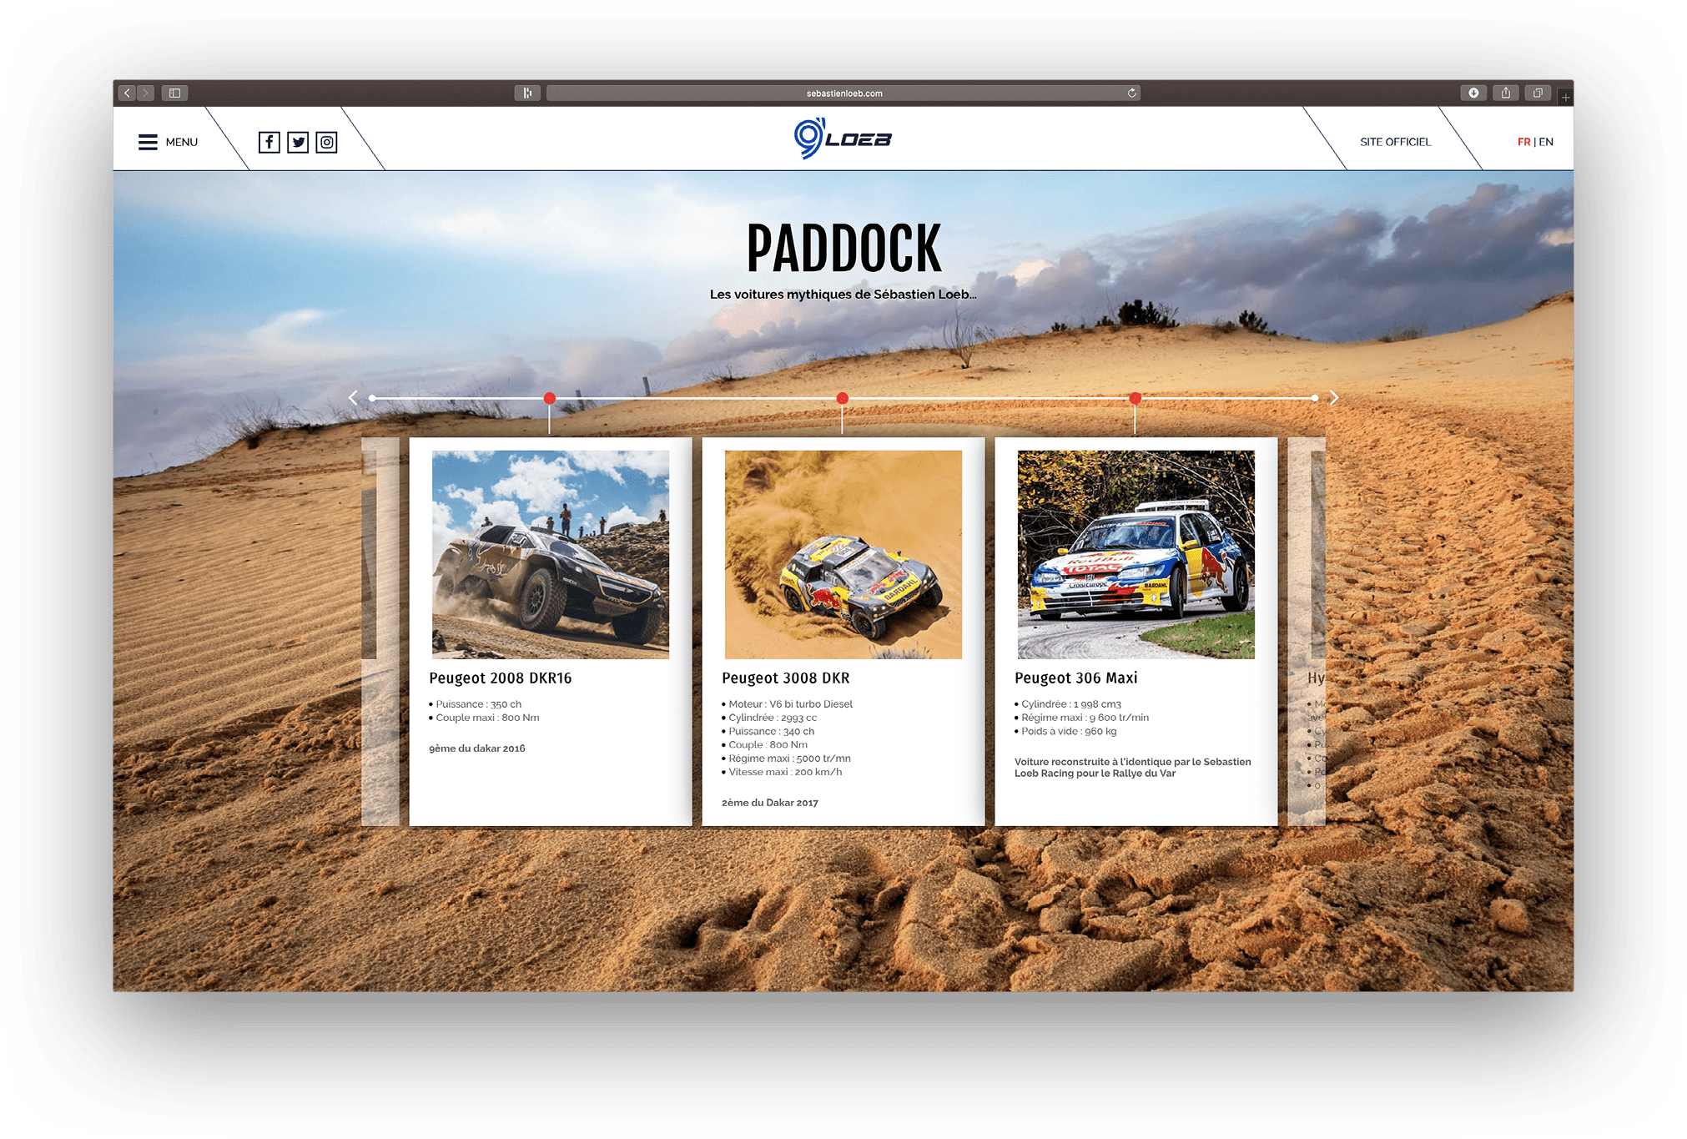This screenshot has width=1687, height=1139.
Task: Click the PADDOCK heading
Action: click(843, 249)
